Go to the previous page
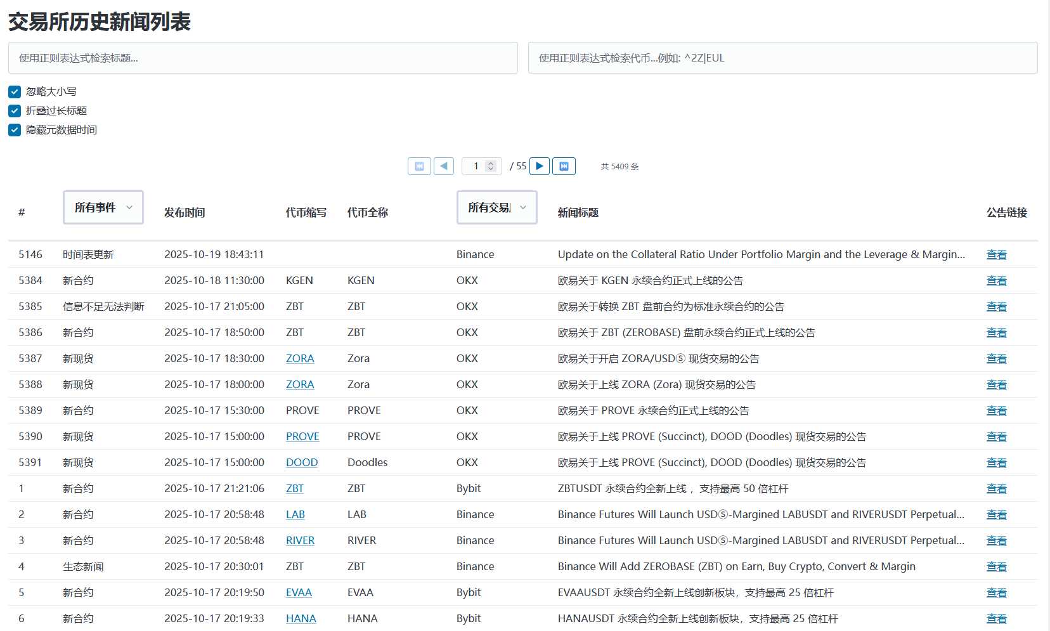The width and height of the screenshot is (1050, 631). pos(444,166)
